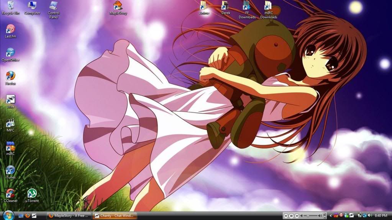Select the Firefox desktop shortcut
This screenshot has width=392, height=220.
(10, 78)
